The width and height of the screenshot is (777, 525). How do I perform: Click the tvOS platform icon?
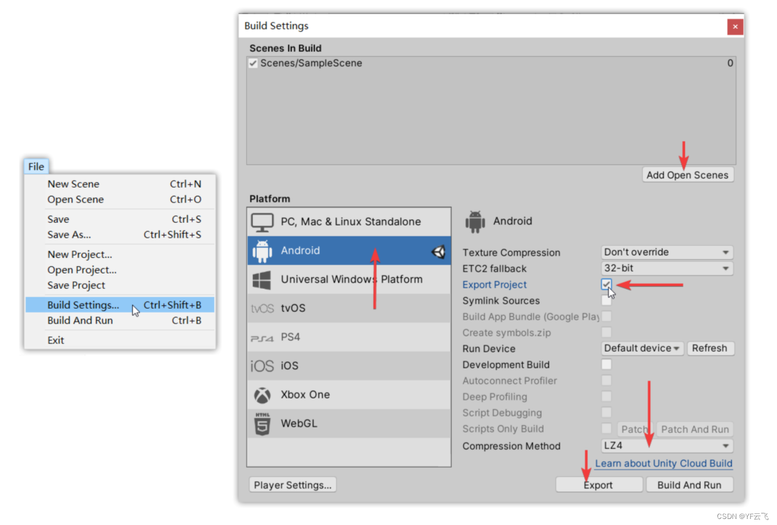tap(262, 308)
